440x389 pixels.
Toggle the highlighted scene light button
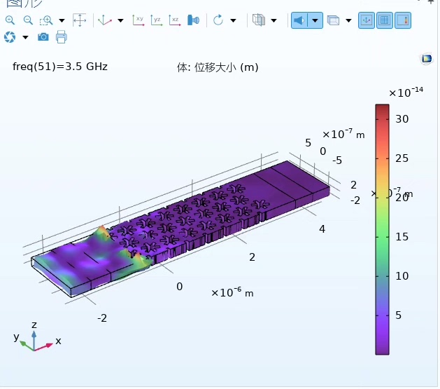pos(299,20)
